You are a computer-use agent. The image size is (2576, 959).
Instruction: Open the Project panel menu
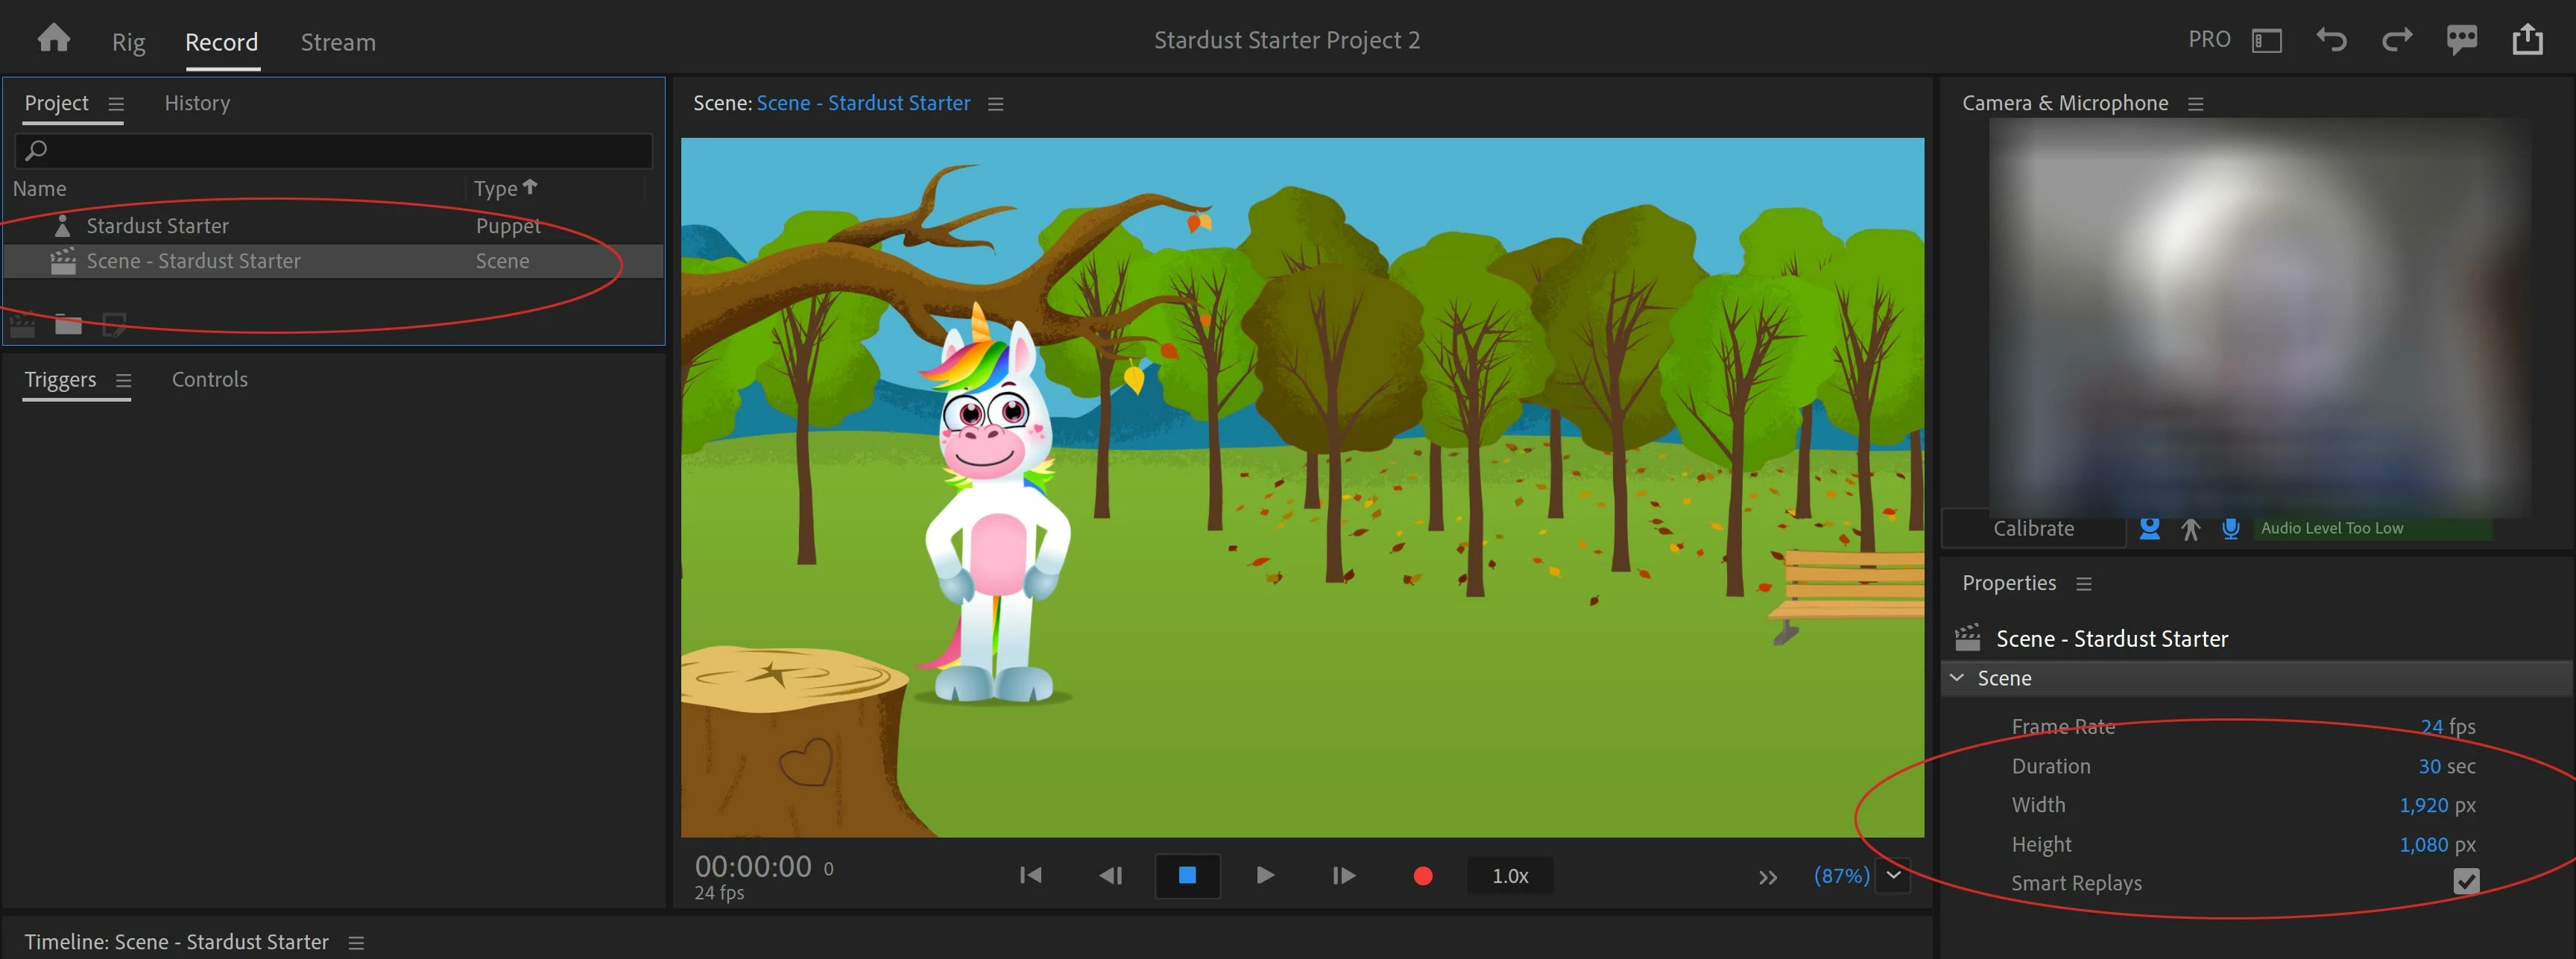pos(116,104)
